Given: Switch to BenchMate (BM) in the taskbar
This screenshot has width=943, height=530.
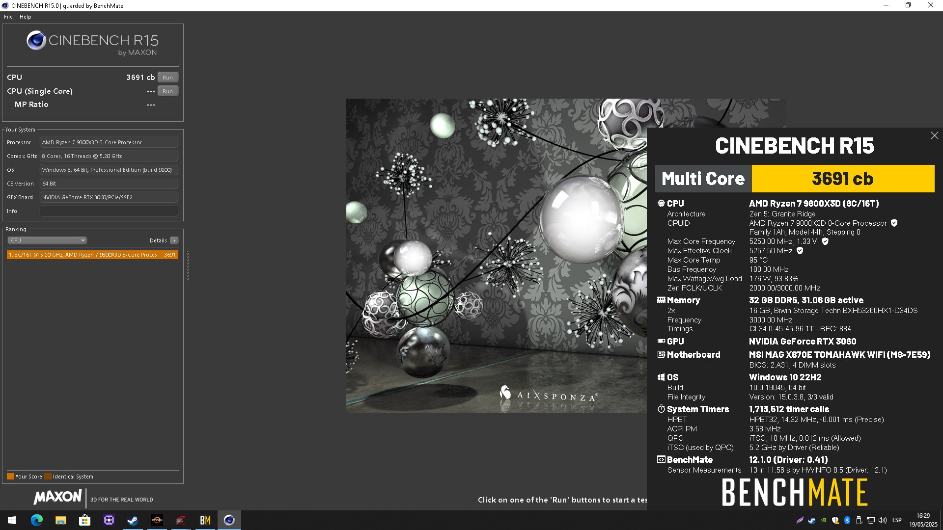Looking at the screenshot, I should pos(205,520).
